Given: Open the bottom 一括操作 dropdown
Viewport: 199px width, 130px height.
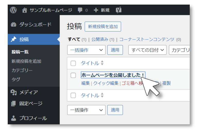Looking at the screenshot, I should pyautogui.click(x=86, y=110).
